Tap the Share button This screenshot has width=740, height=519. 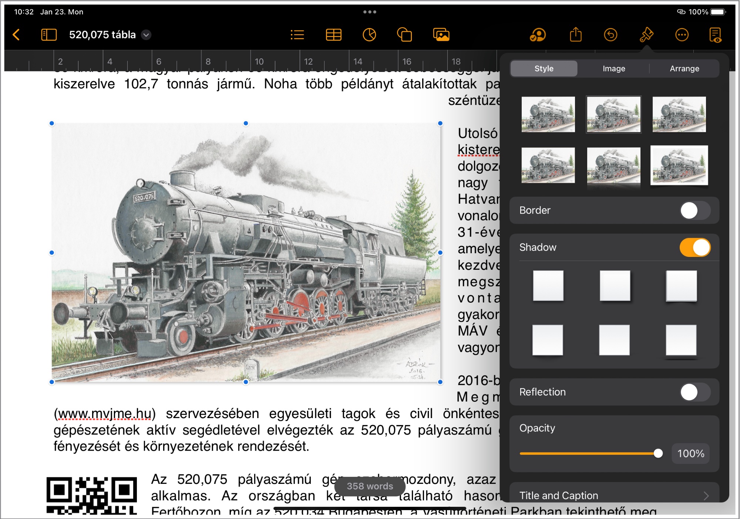(x=576, y=35)
